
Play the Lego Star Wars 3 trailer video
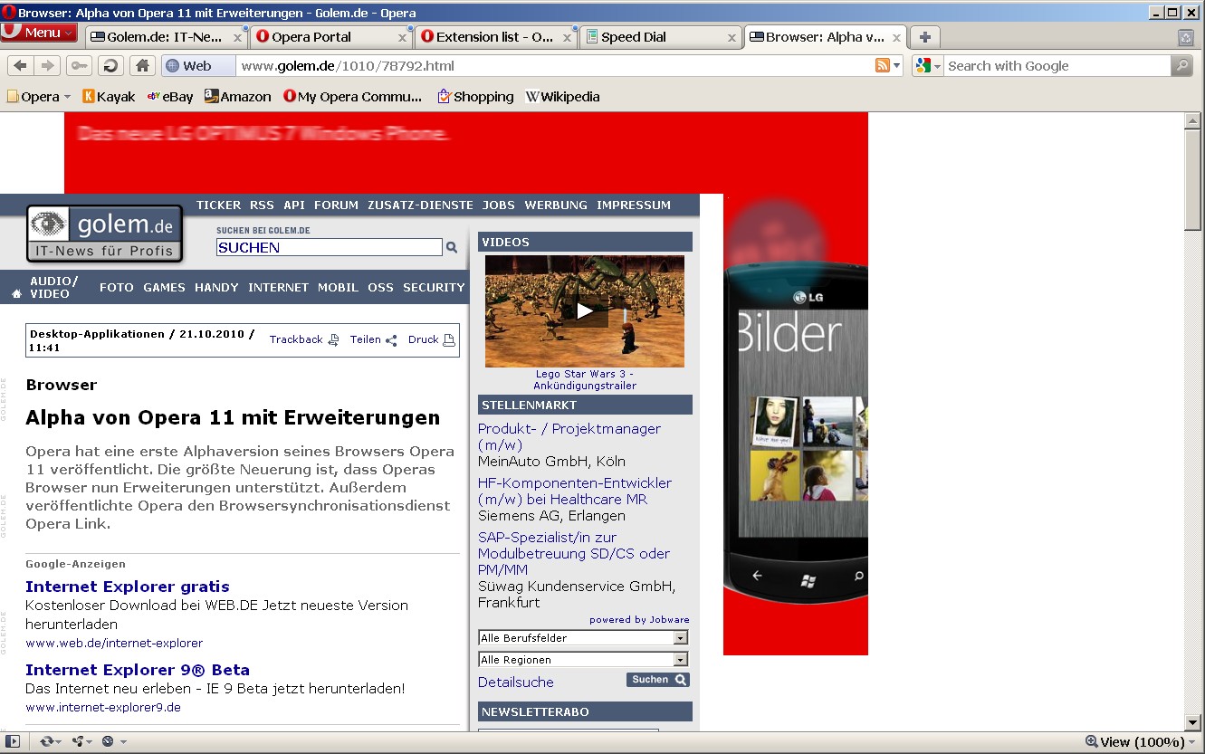584,309
